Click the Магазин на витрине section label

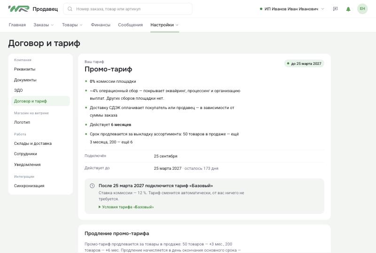pos(31,113)
